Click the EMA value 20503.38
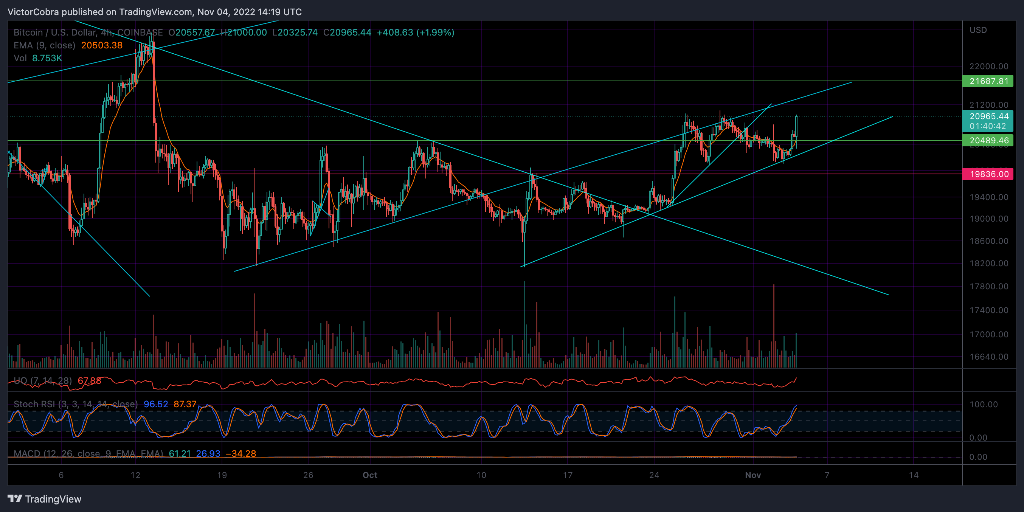This screenshot has height=512, width=1024. click(102, 45)
